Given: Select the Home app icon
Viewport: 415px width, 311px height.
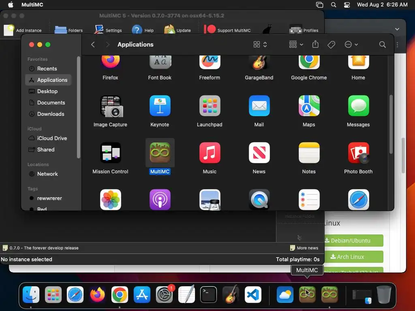Looking at the screenshot, I should click(358, 62).
